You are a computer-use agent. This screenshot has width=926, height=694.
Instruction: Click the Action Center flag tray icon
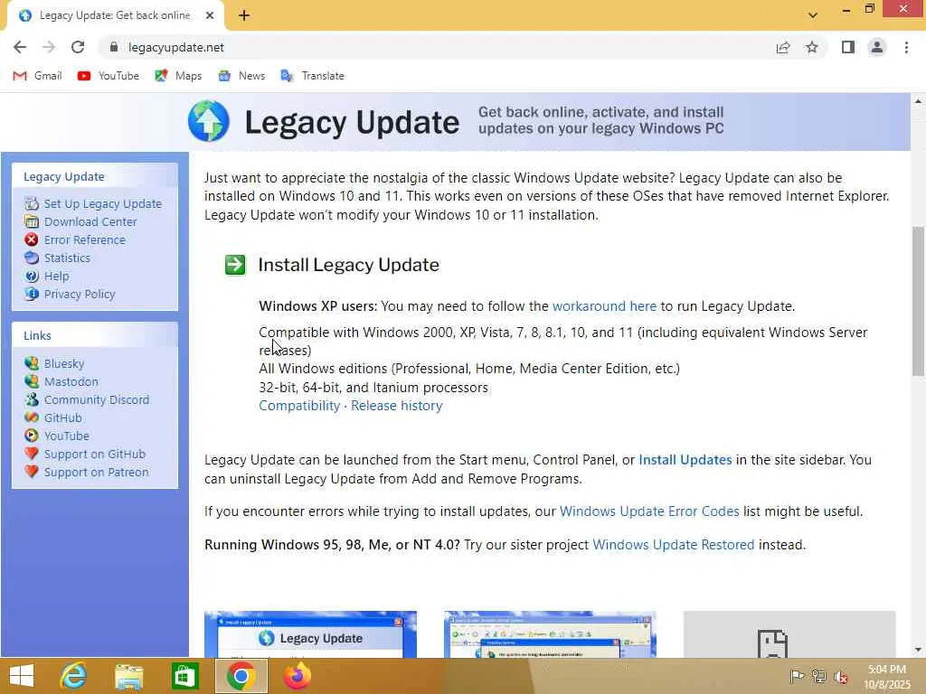(796, 676)
